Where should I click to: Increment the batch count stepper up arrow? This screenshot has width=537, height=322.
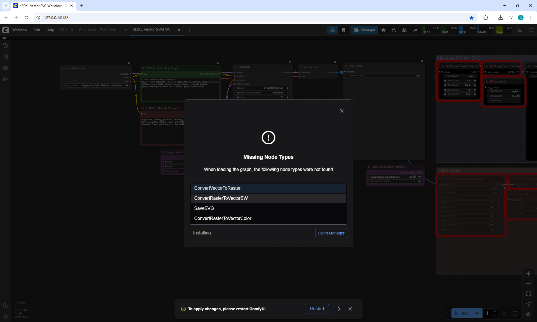494,311
